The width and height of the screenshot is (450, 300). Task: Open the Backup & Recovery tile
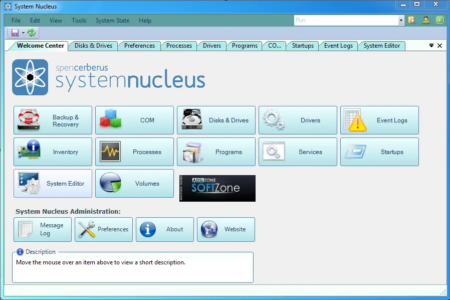(53, 120)
